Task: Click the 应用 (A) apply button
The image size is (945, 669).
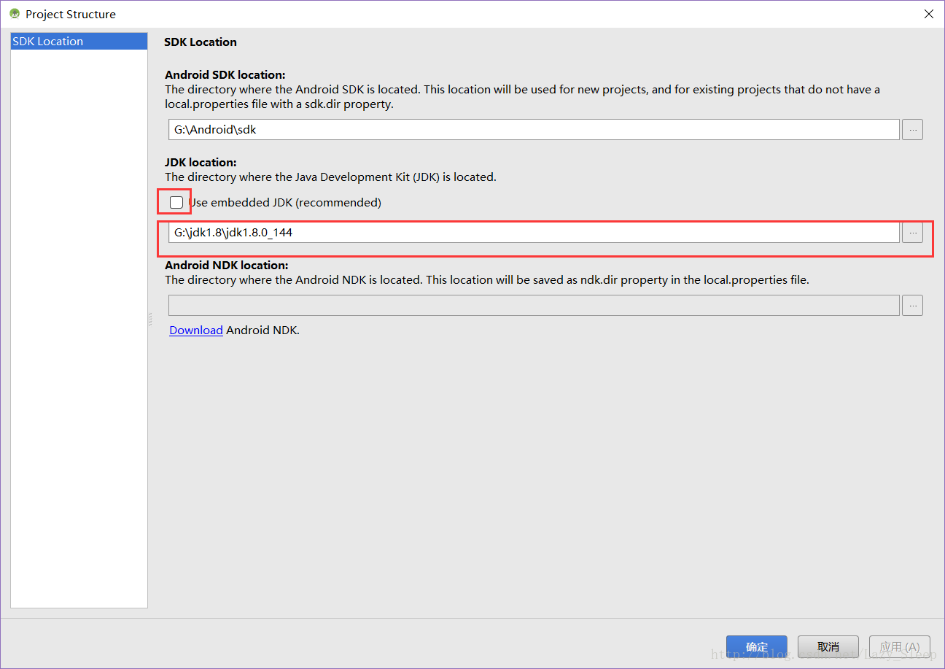Action: [x=900, y=646]
